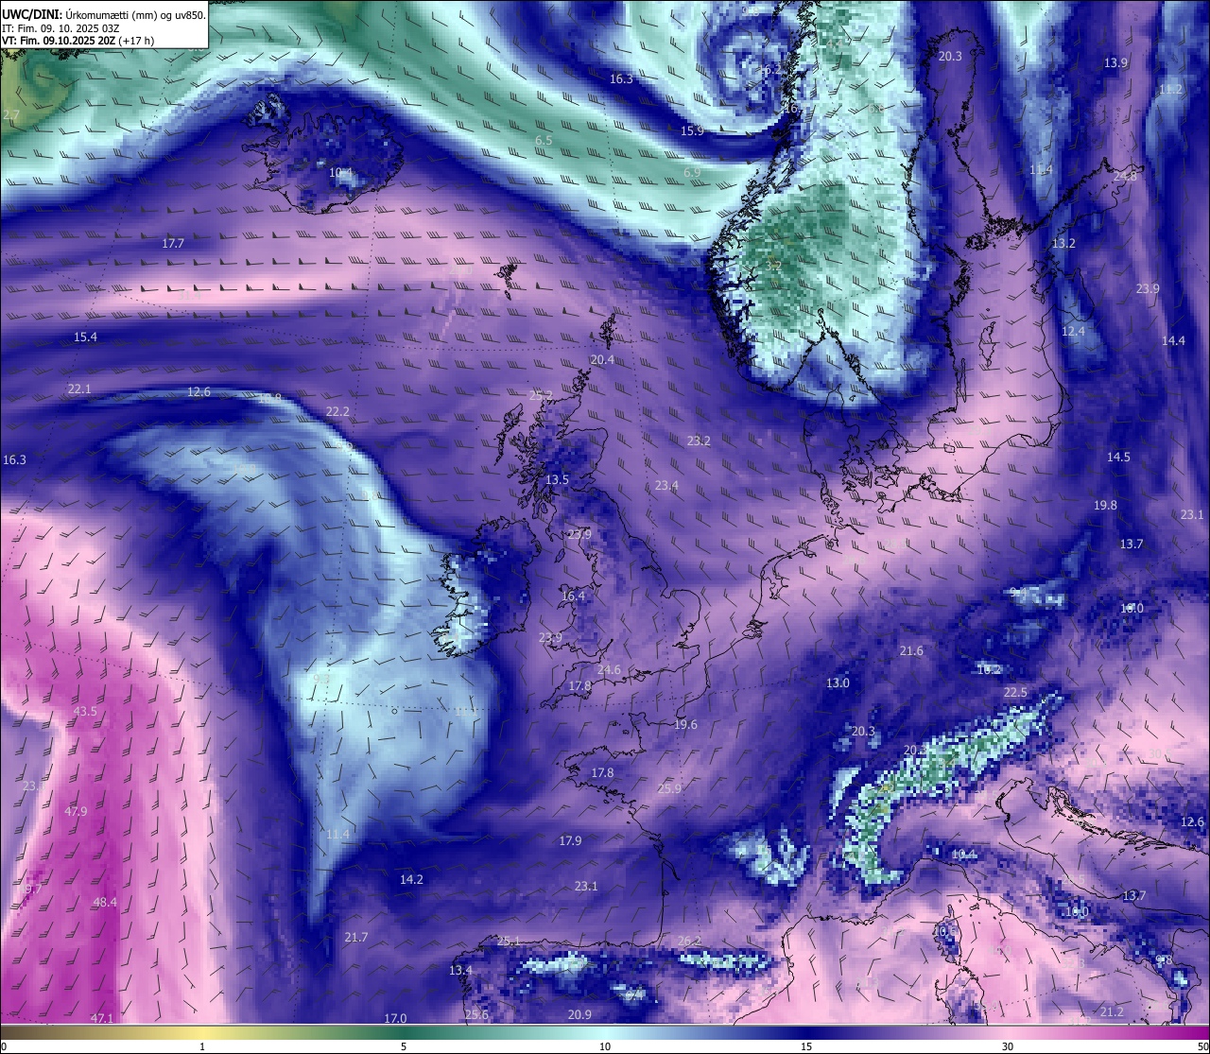
Task: Select the 13.5 value over Scotland
Action: tap(558, 479)
